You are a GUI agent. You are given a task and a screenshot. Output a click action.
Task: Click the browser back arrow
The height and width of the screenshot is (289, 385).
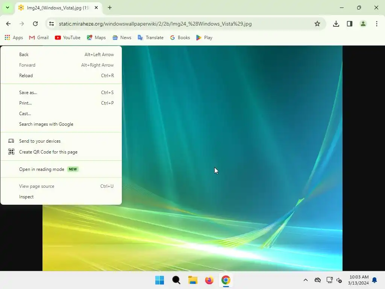pyautogui.click(x=8, y=24)
